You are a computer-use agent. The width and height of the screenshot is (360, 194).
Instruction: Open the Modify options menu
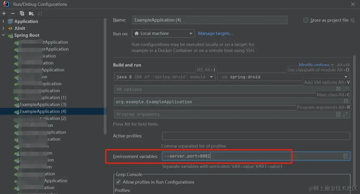click(x=316, y=65)
